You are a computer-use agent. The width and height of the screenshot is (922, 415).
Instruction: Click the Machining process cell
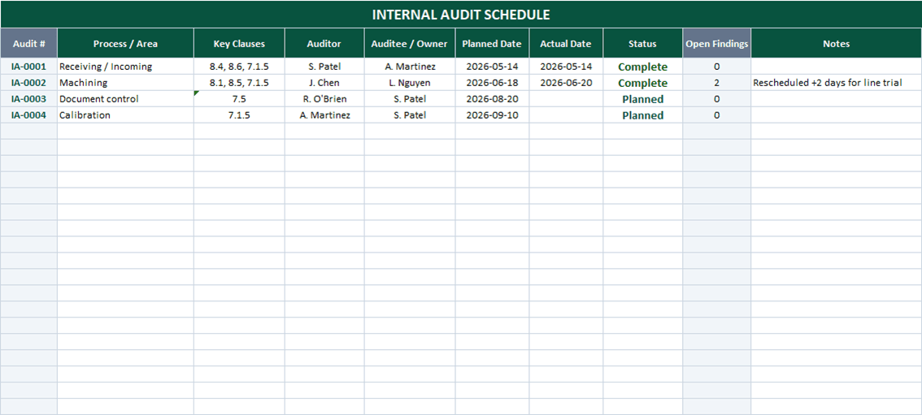point(125,83)
